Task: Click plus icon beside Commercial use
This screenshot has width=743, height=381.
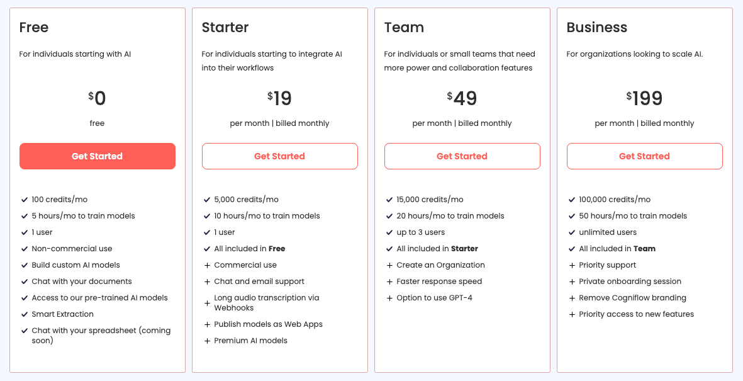Action: (x=207, y=265)
